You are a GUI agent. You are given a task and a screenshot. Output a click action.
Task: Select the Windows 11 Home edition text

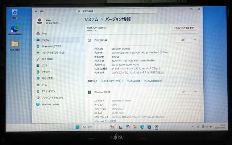click(x=121, y=101)
